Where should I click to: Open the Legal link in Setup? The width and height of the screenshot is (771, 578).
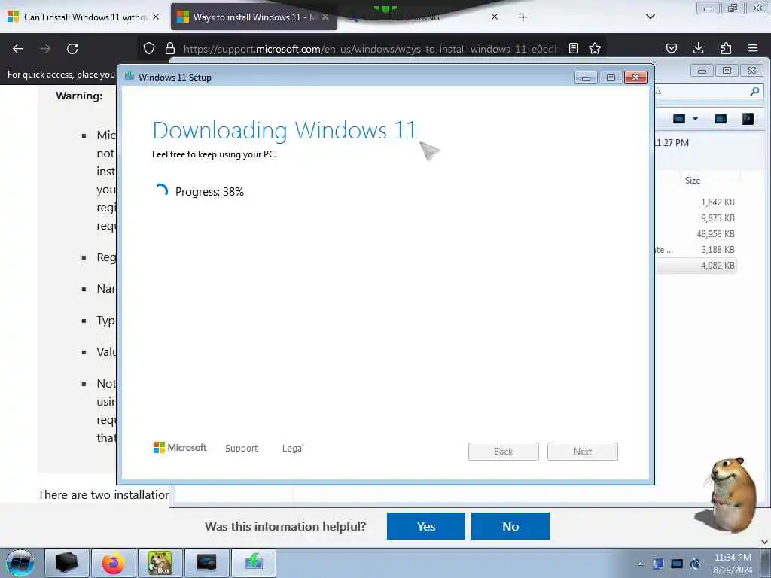point(293,449)
